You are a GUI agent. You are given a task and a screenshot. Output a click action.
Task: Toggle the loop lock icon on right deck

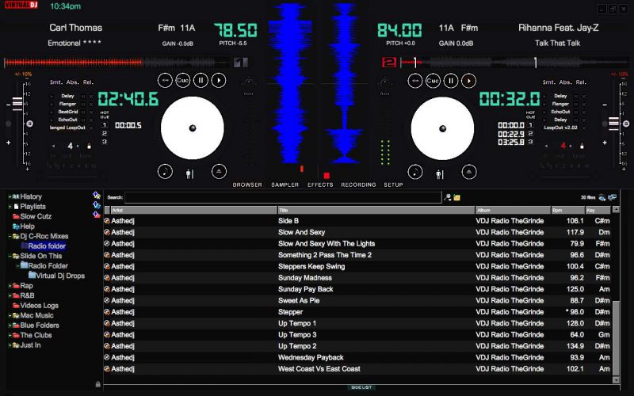pyautogui.click(x=582, y=146)
